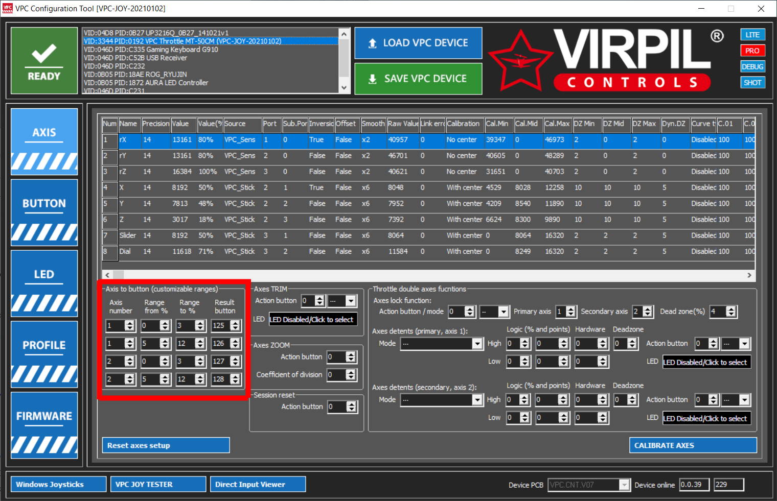
Task: Open the LED tab
Action: pyautogui.click(x=44, y=283)
